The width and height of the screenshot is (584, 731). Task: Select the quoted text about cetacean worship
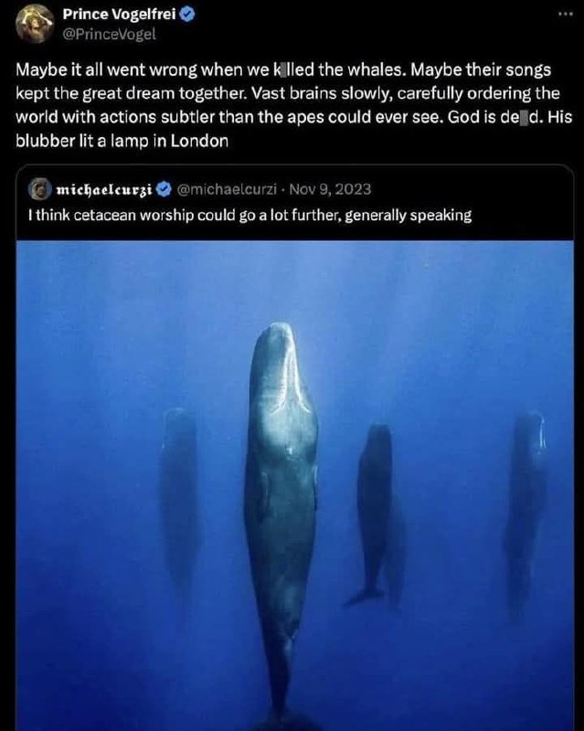point(250,216)
